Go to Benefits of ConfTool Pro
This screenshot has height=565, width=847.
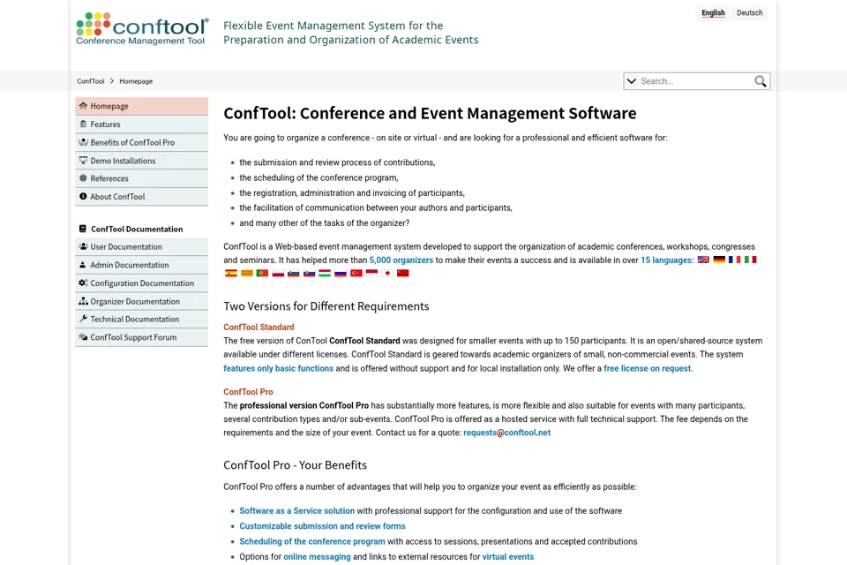coord(141,143)
